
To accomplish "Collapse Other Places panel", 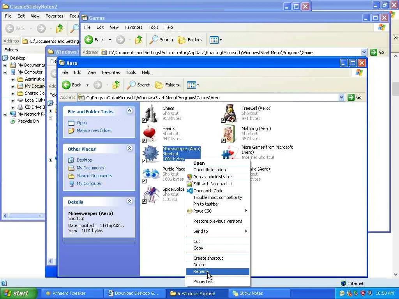I will 129,148.
